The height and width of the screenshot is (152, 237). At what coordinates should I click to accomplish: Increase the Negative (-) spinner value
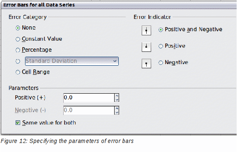pyautogui.click(x=117, y=108)
